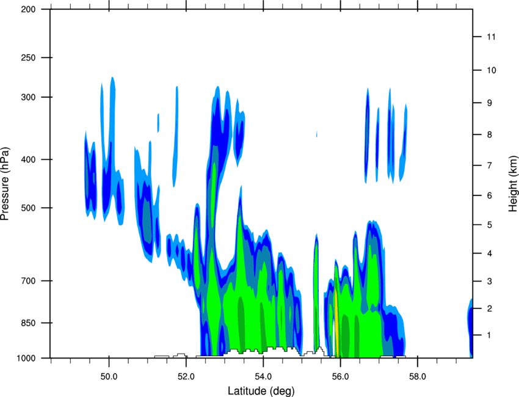Click the white terrain outline near 54.0
Image resolution: width=519 pixels, height=397 pixels.
pyautogui.click(x=263, y=351)
